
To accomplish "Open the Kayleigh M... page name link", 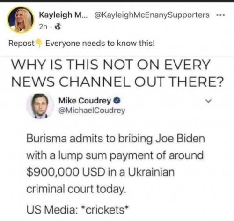I will coord(64,15).
